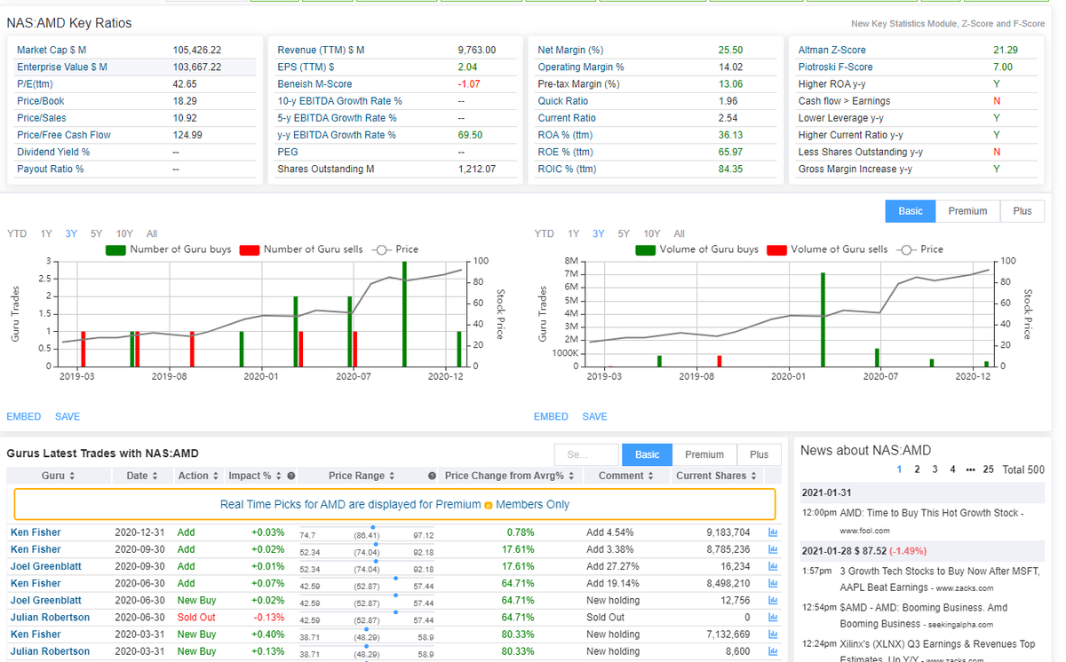Expand news pagination ellipsis

[x=970, y=469]
